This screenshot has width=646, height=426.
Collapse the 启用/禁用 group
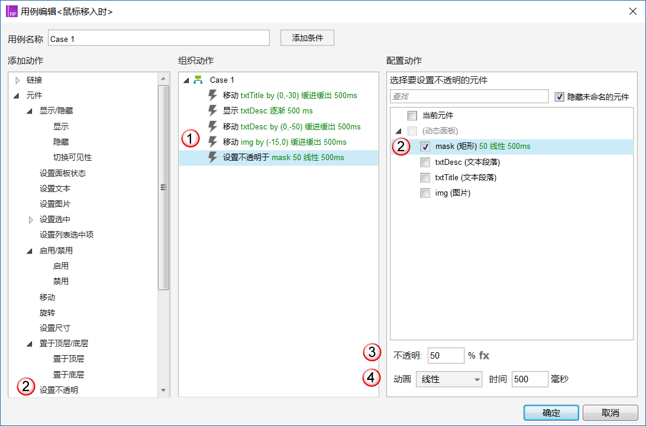click(30, 251)
